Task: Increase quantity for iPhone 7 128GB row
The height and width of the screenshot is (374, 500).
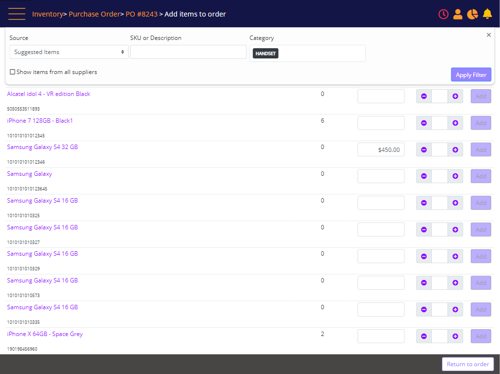Action: (x=455, y=123)
